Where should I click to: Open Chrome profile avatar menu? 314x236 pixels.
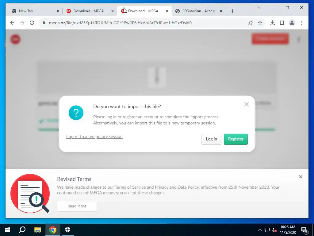pos(292,23)
